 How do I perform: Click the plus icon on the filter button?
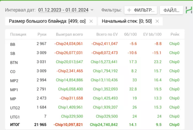[129, 10]
